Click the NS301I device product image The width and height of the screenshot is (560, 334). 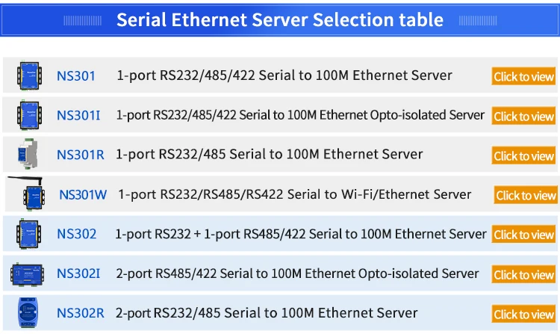(x=29, y=115)
